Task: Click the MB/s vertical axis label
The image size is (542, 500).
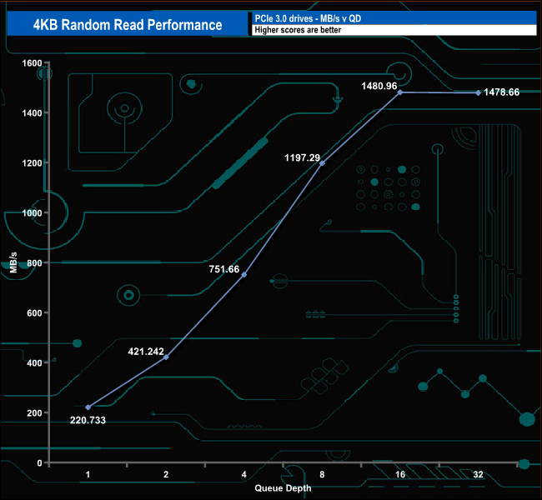Action: [x=14, y=262]
